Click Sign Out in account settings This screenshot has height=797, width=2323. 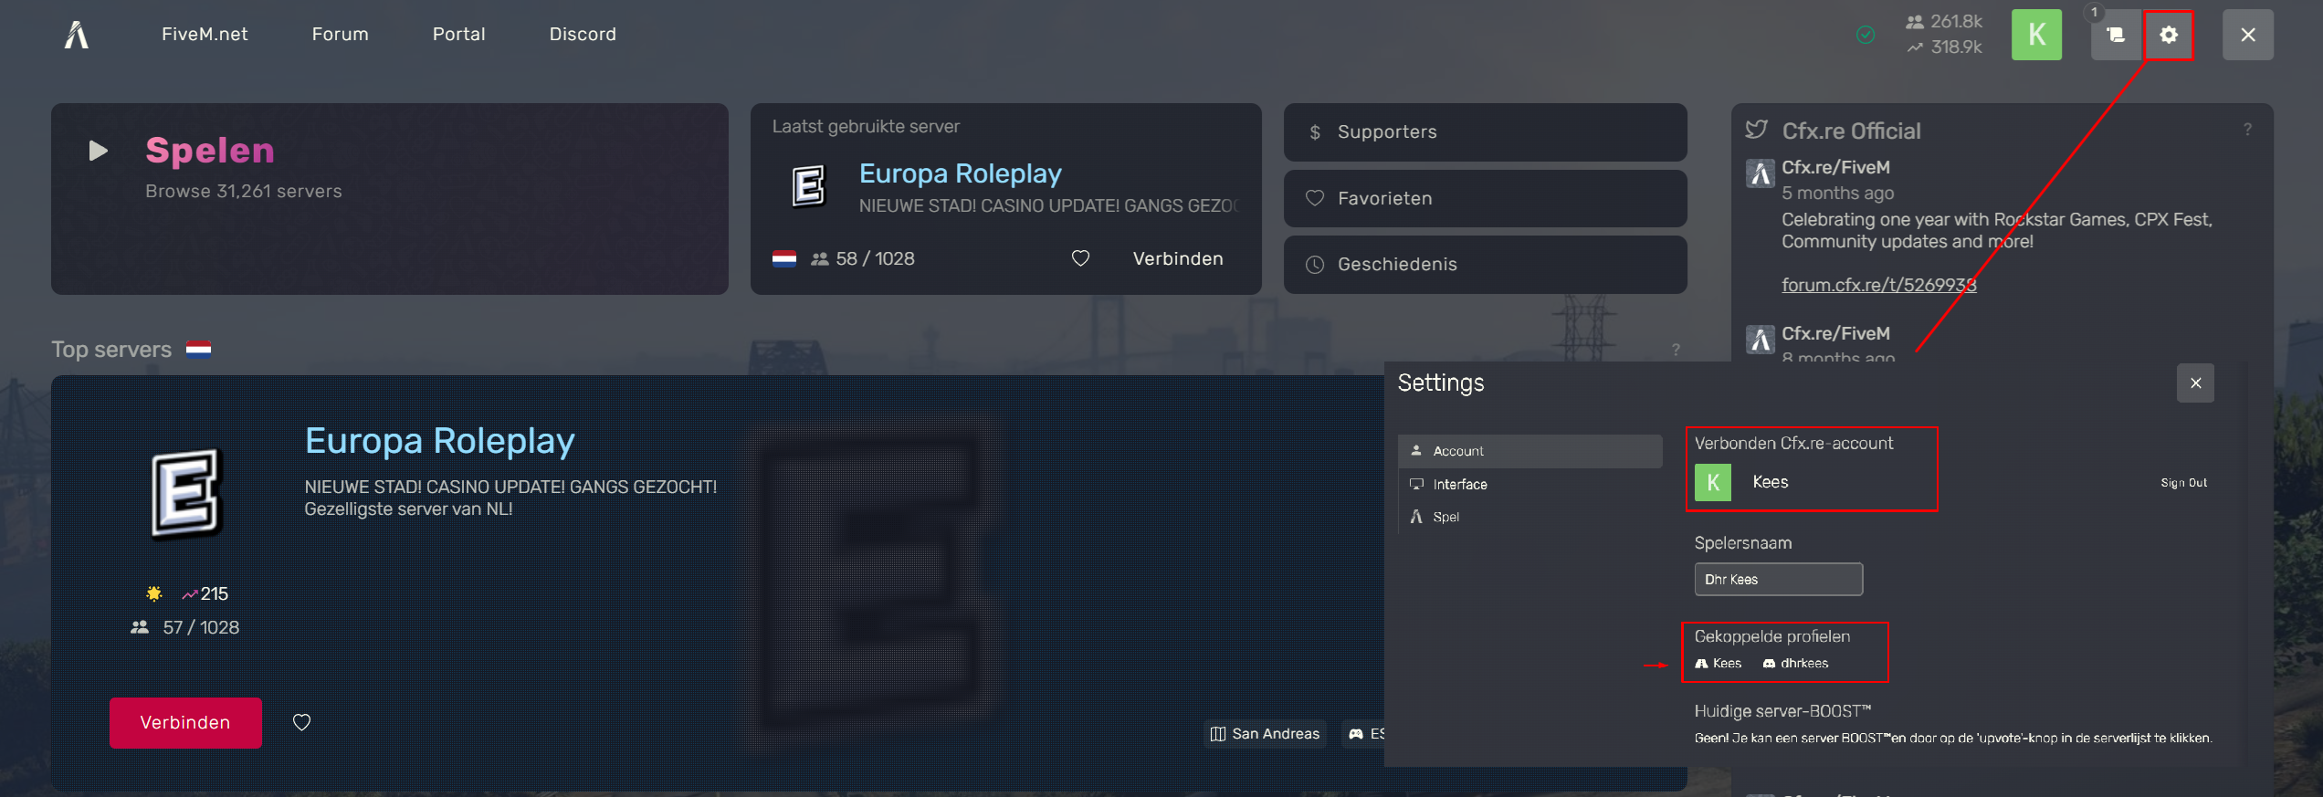click(x=2183, y=483)
